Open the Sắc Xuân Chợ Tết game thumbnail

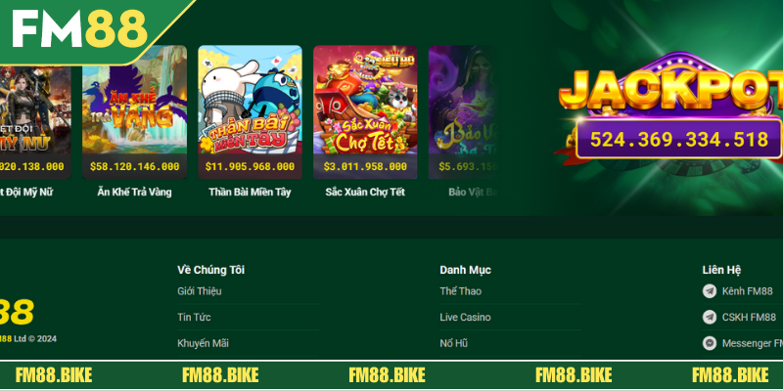click(x=365, y=112)
